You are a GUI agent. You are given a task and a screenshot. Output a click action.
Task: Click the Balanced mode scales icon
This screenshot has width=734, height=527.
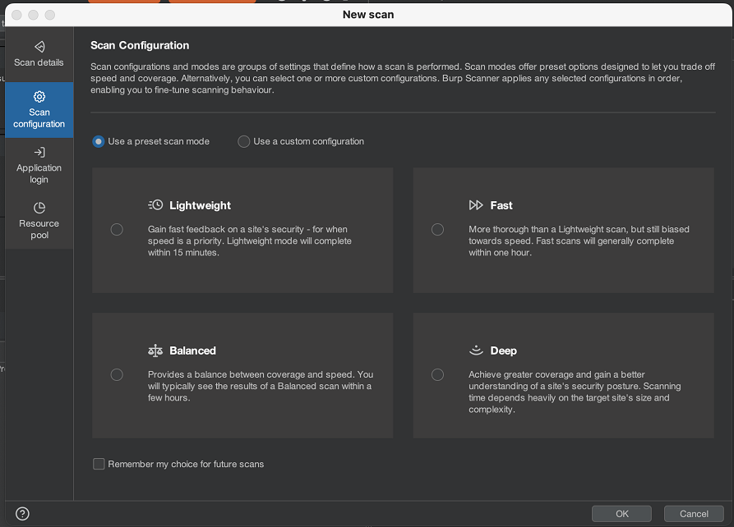[155, 351]
